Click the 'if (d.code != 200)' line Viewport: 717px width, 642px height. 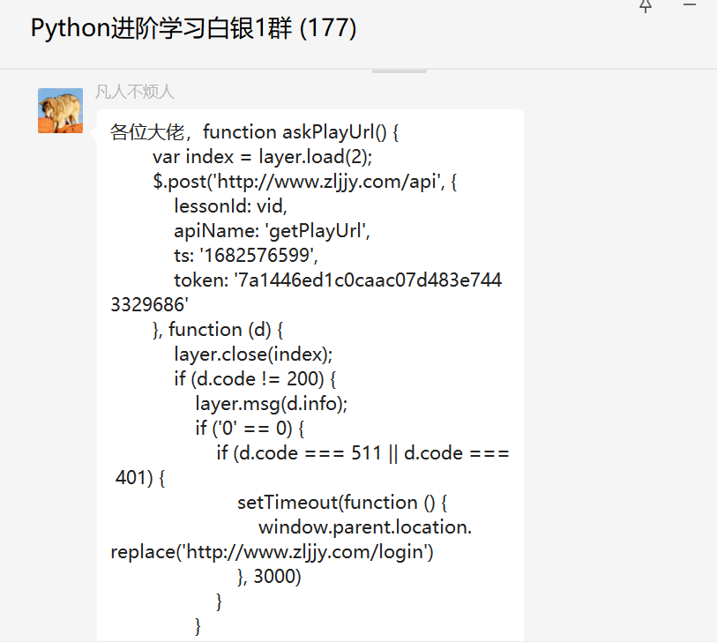[x=256, y=379]
